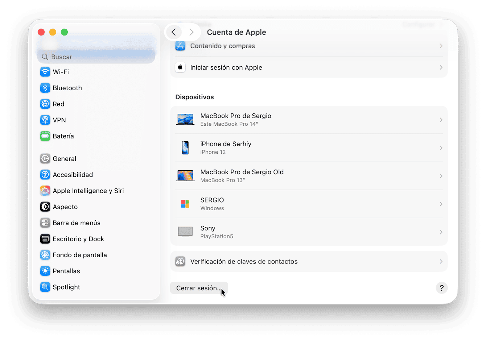
Task: Open the chevron for iPhone de Serhiy
Action: click(x=441, y=148)
